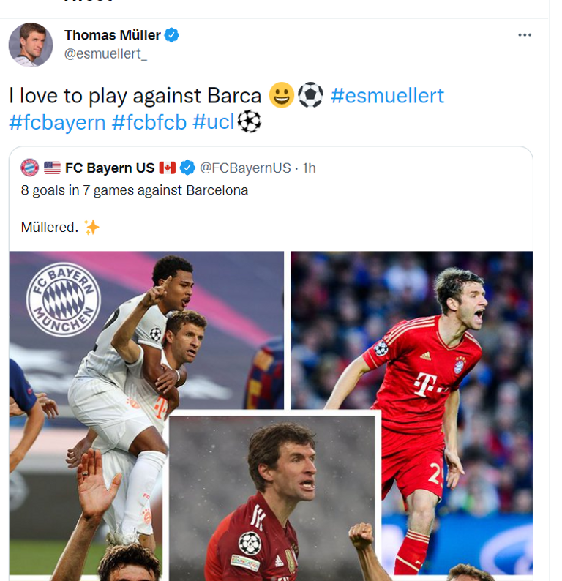
Task: Click the FC Bayern US round avatar
Action: (29, 168)
